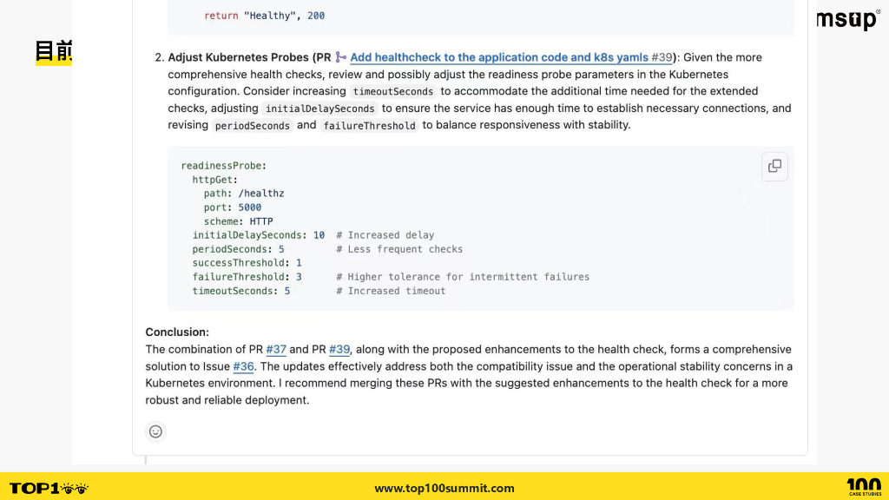
Task: Open PR #39 link in Conclusion
Action: pos(339,349)
